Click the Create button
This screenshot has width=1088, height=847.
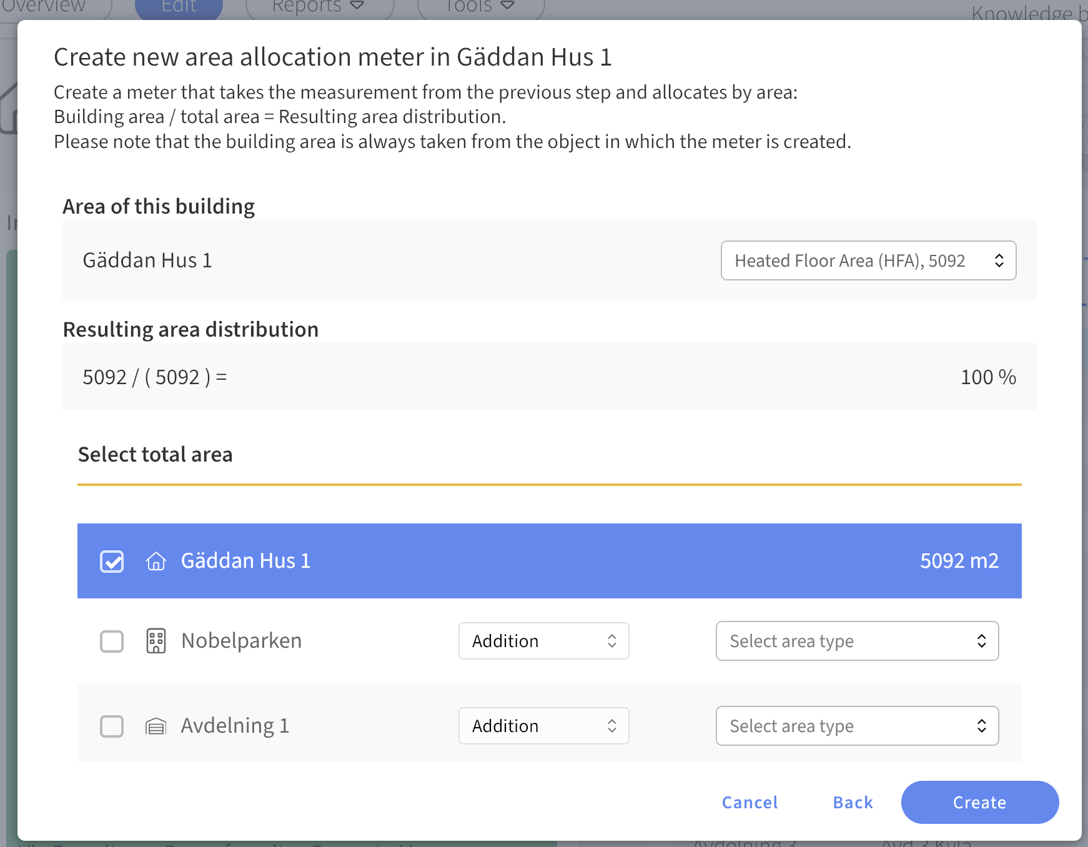tap(979, 802)
